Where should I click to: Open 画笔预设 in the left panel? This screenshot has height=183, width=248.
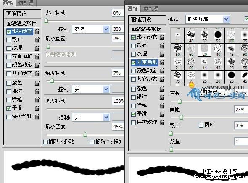(22, 14)
